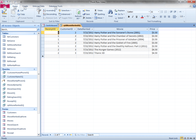
Task: Click the numbered list icon
Action: tap(165, 12)
